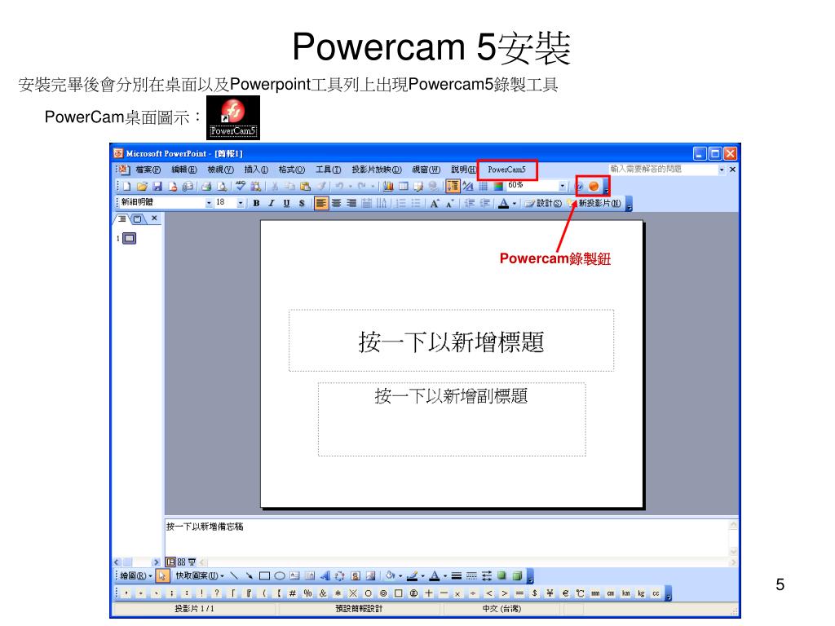Click the subtitle placeholder 按一下以新增副標題
The width and height of the screenshot is (835, 626).
pyautogui.click(x=452, y=419)
